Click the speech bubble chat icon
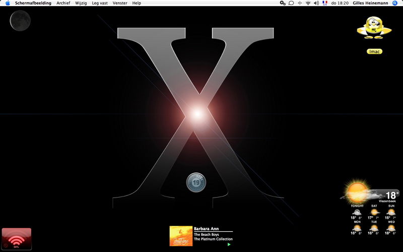This screenshot has height=252, width=403. tap(291, 3)
